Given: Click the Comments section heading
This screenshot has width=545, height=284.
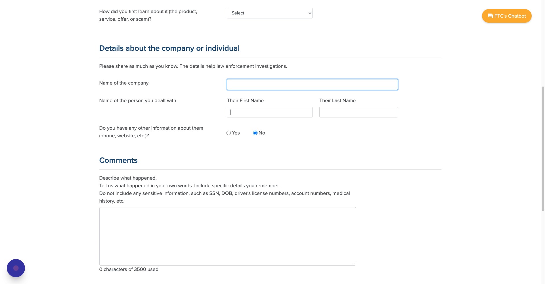Looking at the screenshot, I should (118, 160).
